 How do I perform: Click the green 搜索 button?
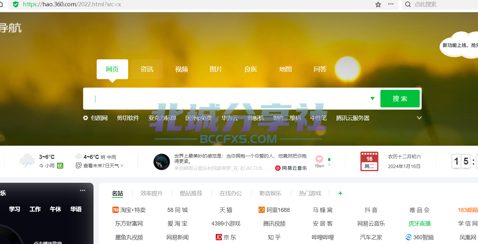[x=400, y=99]
